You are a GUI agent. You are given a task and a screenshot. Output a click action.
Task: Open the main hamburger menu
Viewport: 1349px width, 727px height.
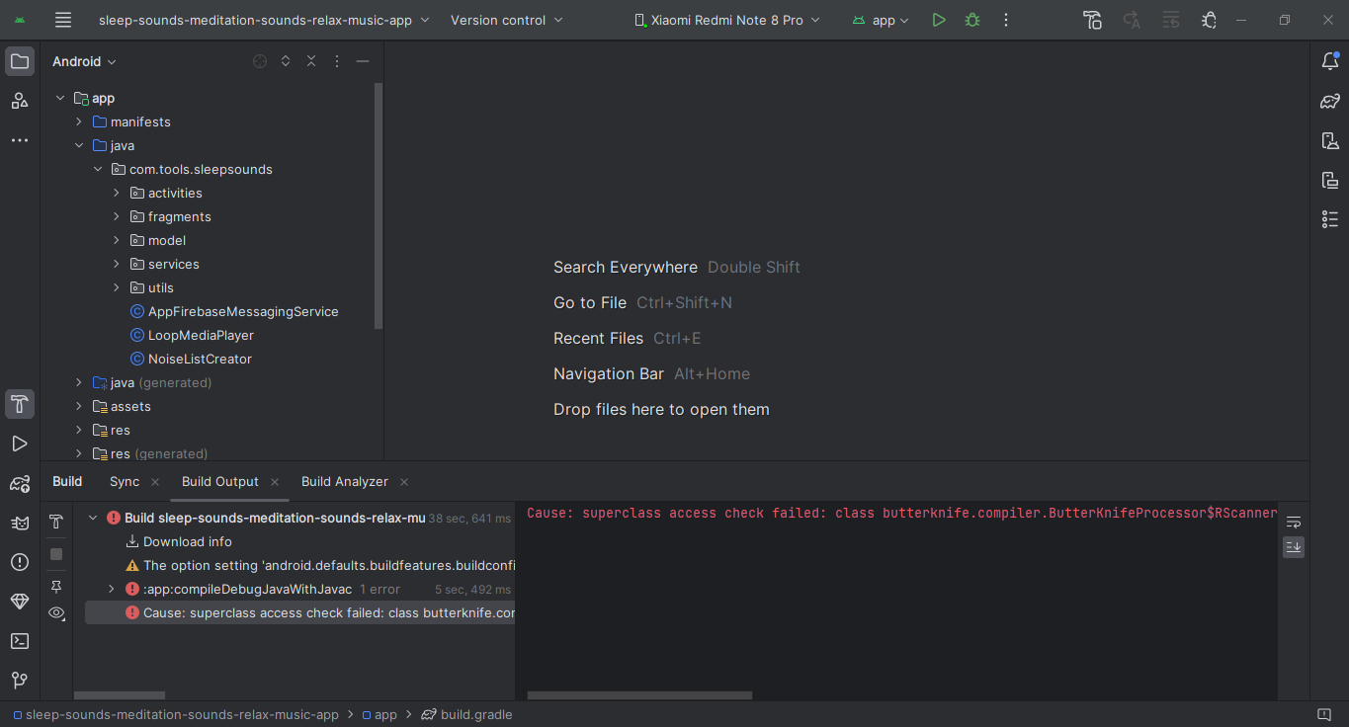[x=63, y=20]
